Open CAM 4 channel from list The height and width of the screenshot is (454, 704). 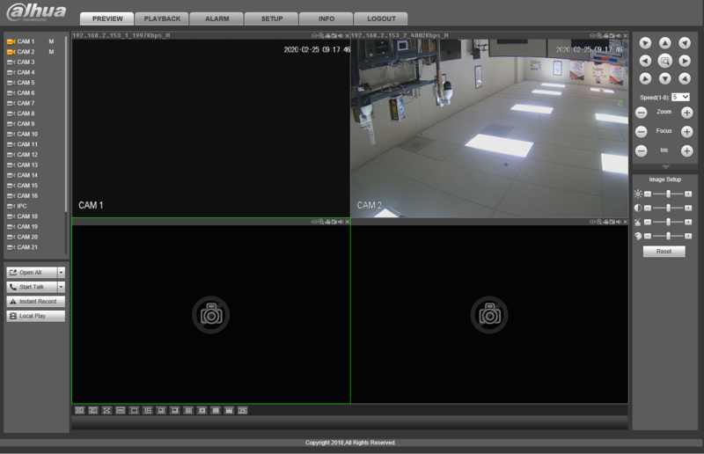(x=26, y=72)
